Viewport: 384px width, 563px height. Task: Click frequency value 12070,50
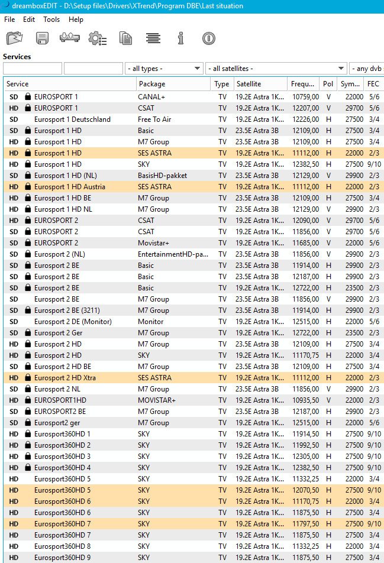pos(306,490)
